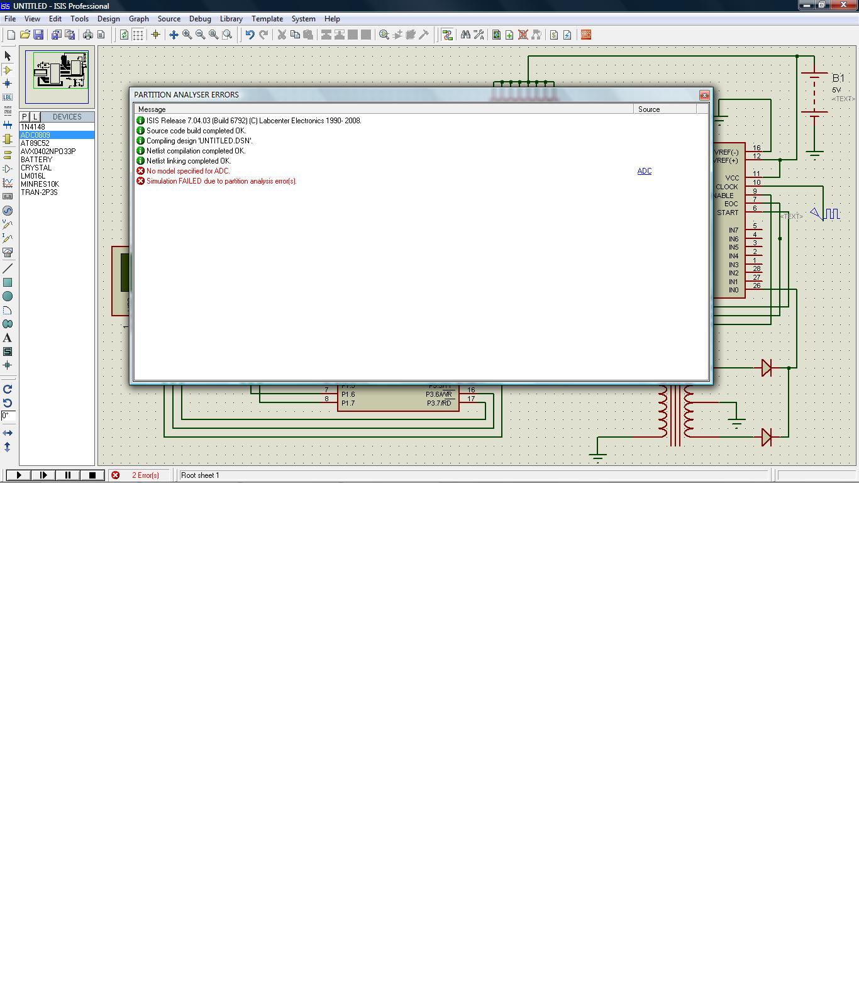Select the Component mode tool
Image resolution: width=859 pixels, height=991 pixels.
(8, 70)
